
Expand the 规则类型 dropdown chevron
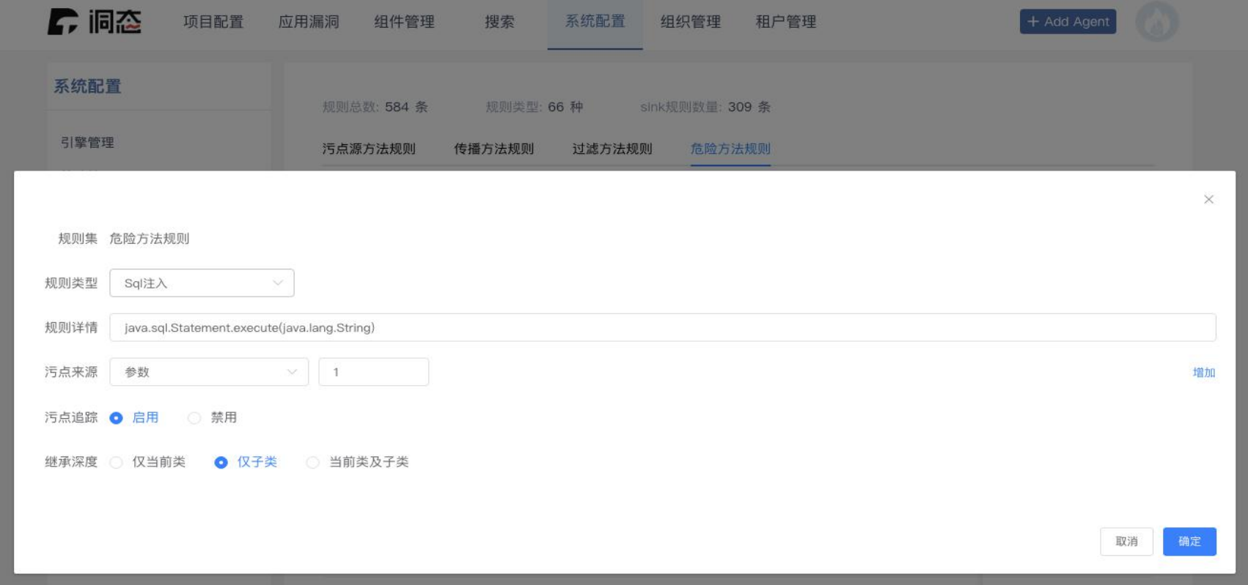[x=278, y=283]
